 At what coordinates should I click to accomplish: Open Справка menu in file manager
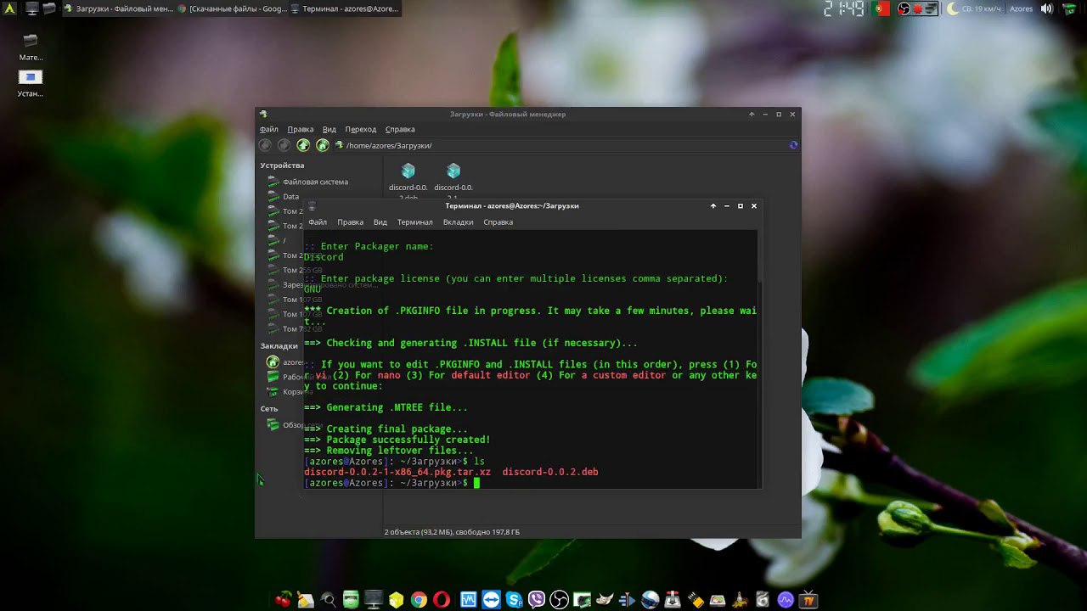click(x=400, y=129)
